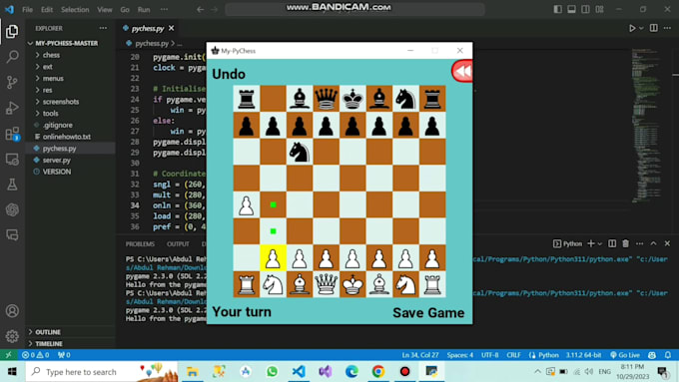Screen dimensions: 679x382
Task: Click errors and warnings count in status bar
Action: click(x=36, y=355)
